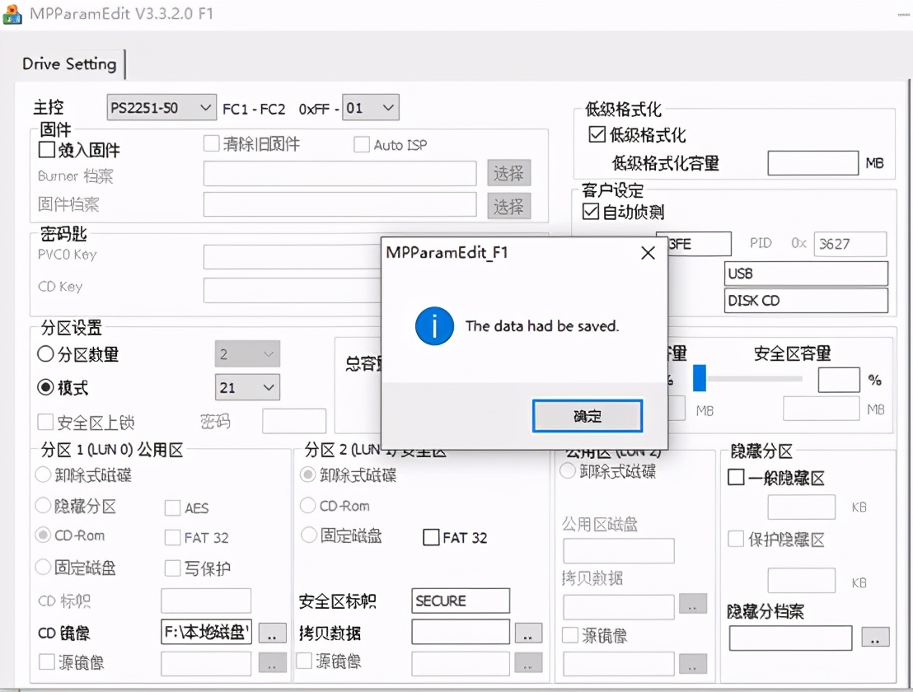Screen dimensions: 913x692
Task: Click the browse button beside CD 镜像 path
Action: click(x=272, y=634)
